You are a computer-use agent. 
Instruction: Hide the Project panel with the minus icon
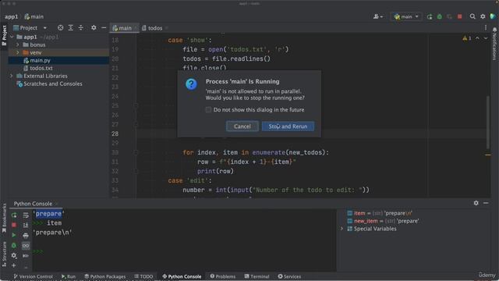pos(104,28)
